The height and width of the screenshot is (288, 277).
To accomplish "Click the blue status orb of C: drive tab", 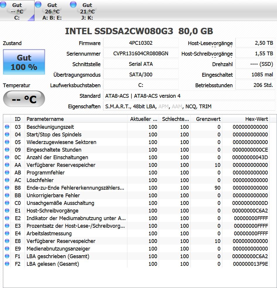I will [x=3, y=4].
